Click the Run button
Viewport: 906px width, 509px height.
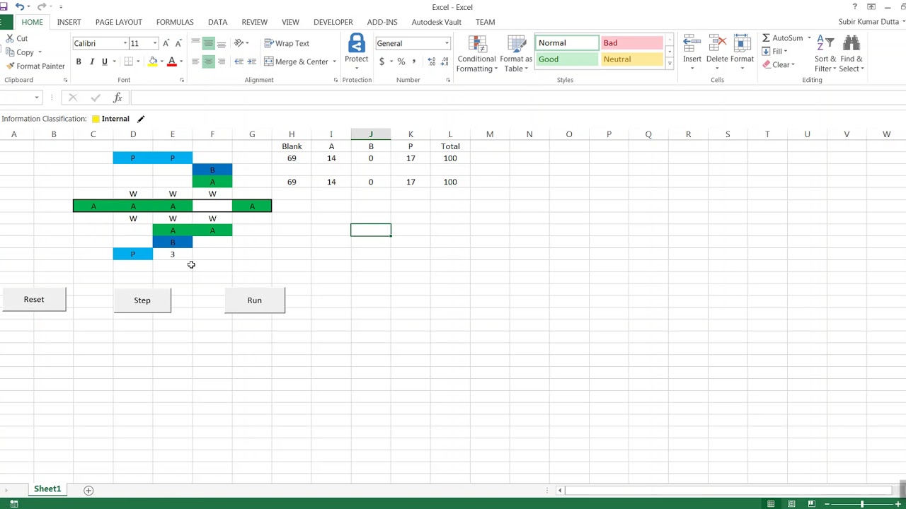click(255, 300)
